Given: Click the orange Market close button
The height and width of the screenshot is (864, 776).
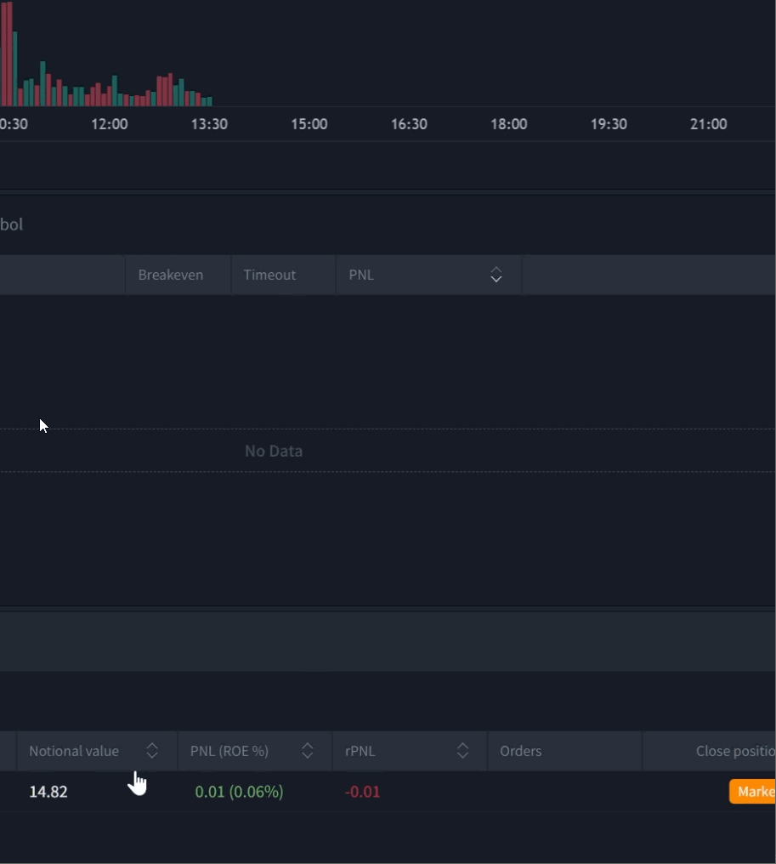Looking at the screenshot, I should point(752,791).
